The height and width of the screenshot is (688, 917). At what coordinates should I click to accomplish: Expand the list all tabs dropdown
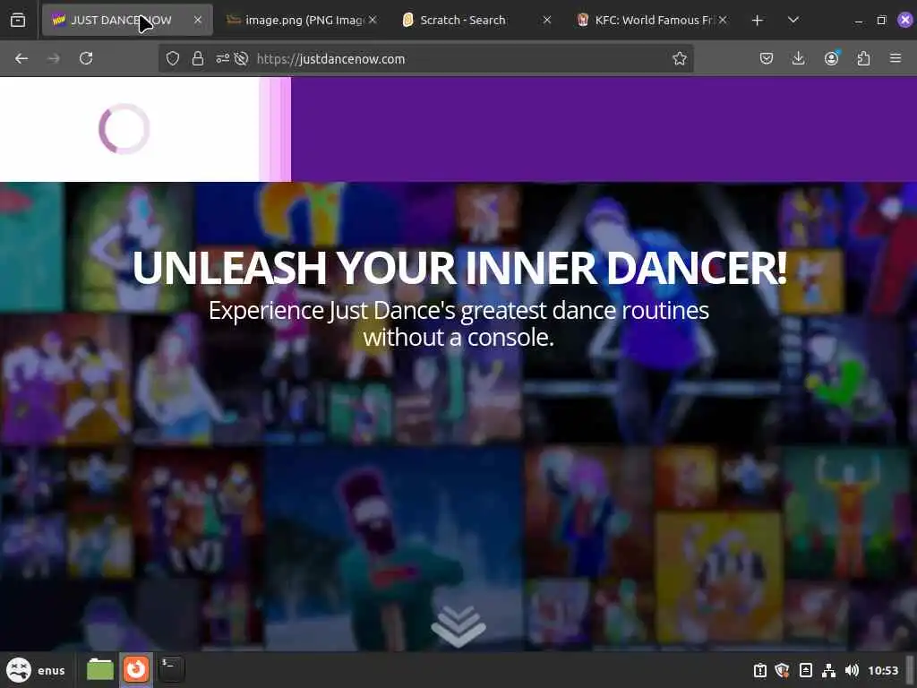click(x=793, y=20)
